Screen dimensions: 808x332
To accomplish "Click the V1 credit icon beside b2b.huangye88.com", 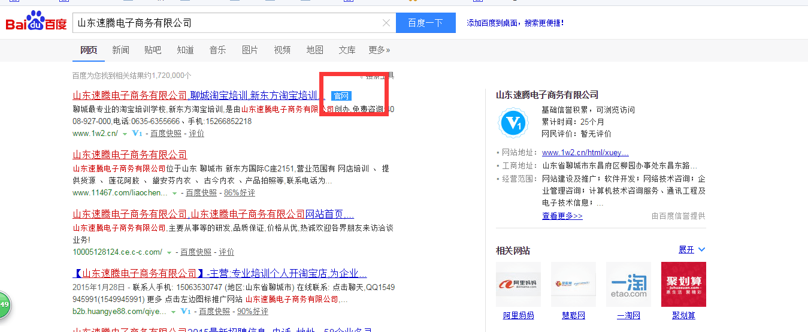I will pyautogui.click(x=186, y=312).
